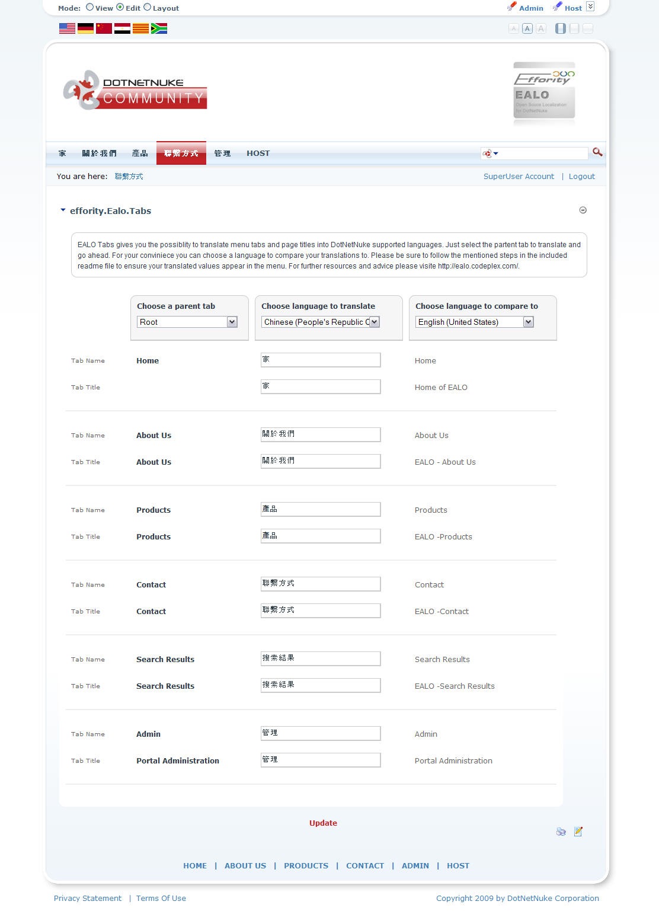Click the red magnifier search icon
The width and height of the screenshot is (659, 914).
point(597,152)
